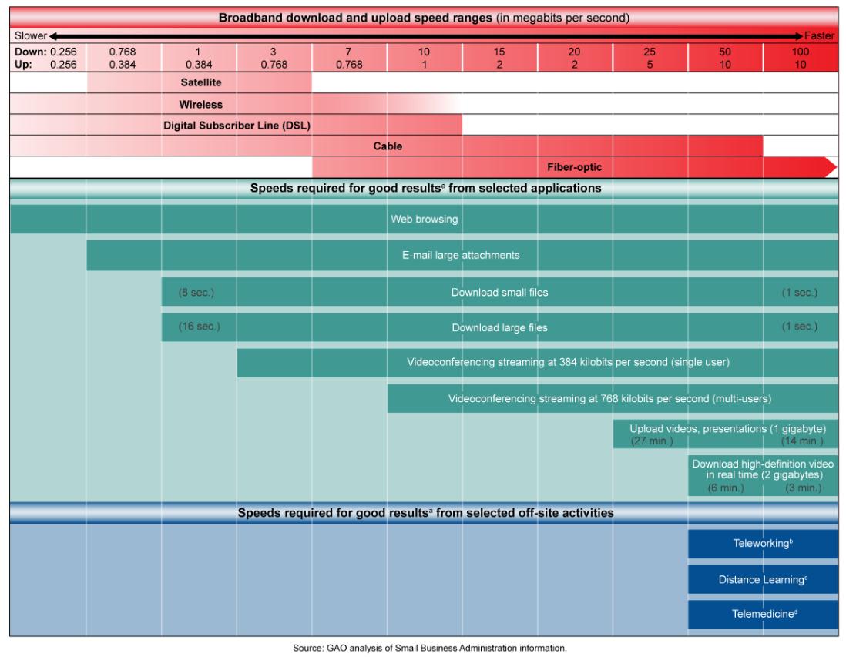Image resolution: width=846 pixels, height=657 pixels.
Task: Click the '(27 min.)' value
Action: pyautogui.click(x=652, y=441)
